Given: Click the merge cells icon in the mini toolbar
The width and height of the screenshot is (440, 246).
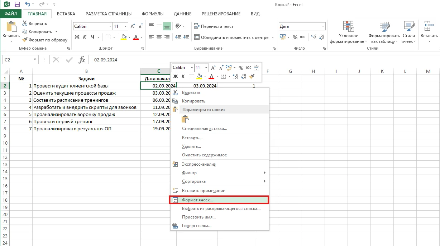Looking at the screenshot, I should tap(256, 67).
